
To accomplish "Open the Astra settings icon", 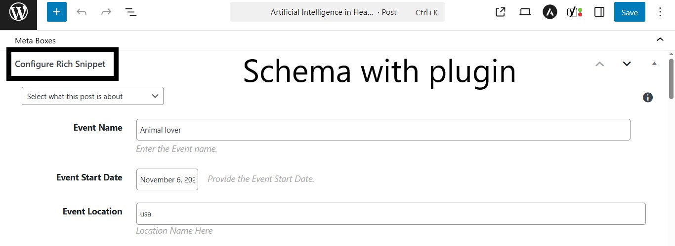I will tap(550, 12).
